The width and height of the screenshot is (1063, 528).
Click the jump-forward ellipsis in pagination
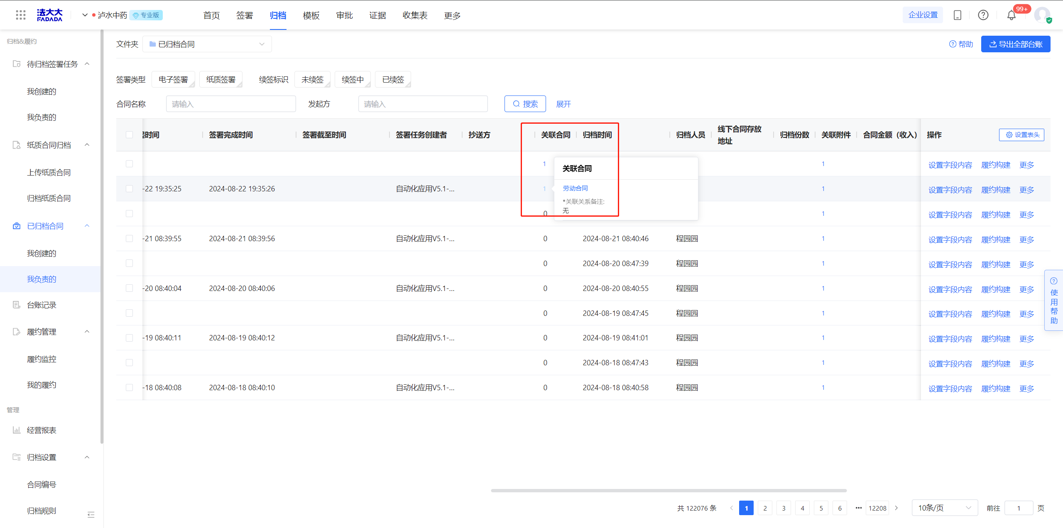tap(859, 508)
